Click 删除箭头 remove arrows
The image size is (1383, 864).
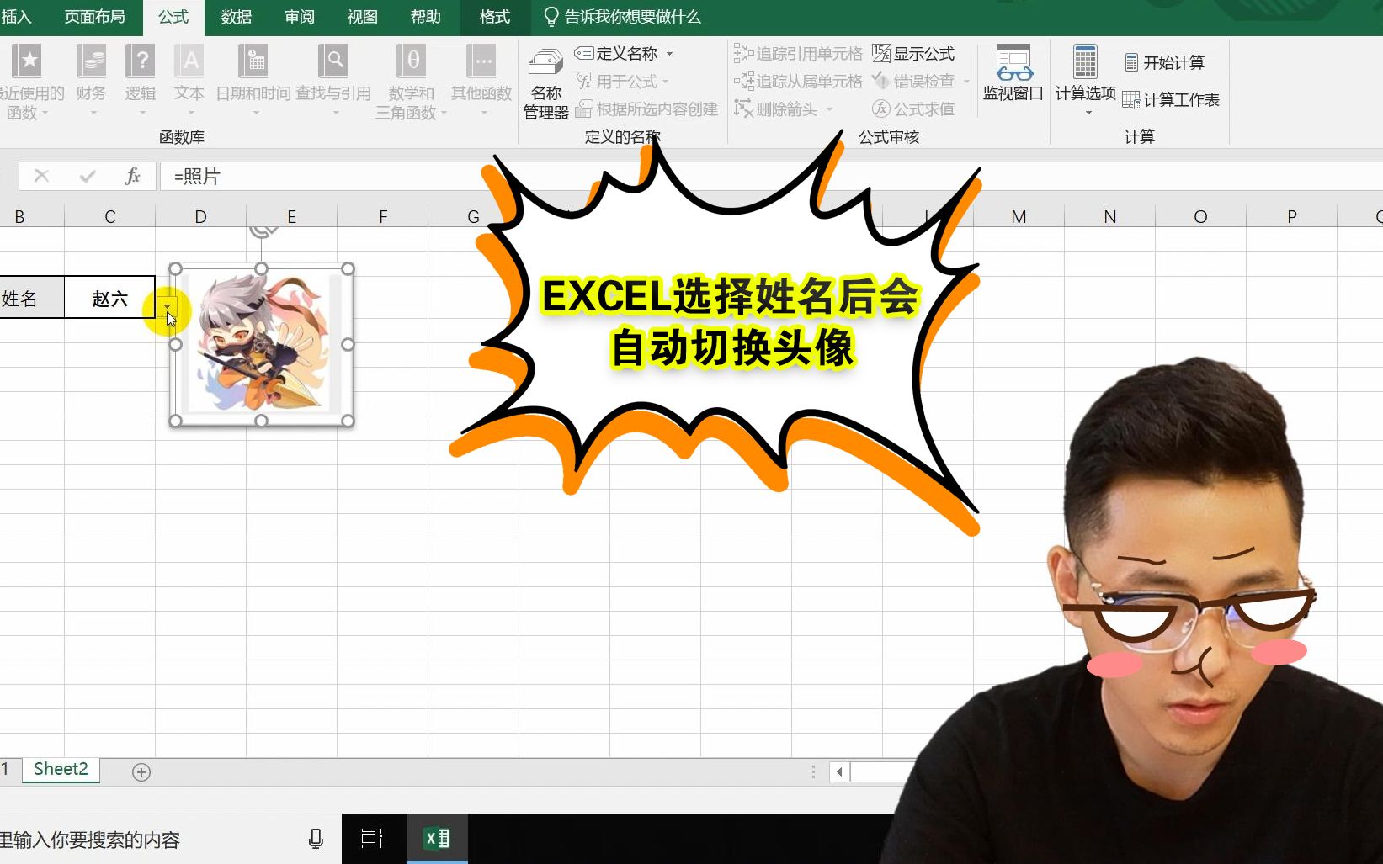coord(776,109)
